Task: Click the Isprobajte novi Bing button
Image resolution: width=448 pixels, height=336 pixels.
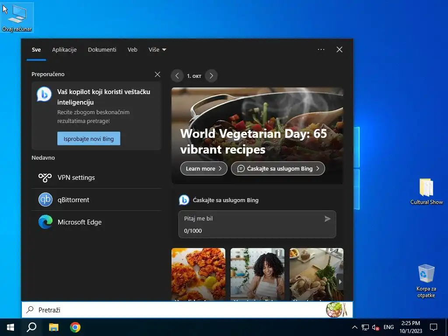Action: coord(88,139)
